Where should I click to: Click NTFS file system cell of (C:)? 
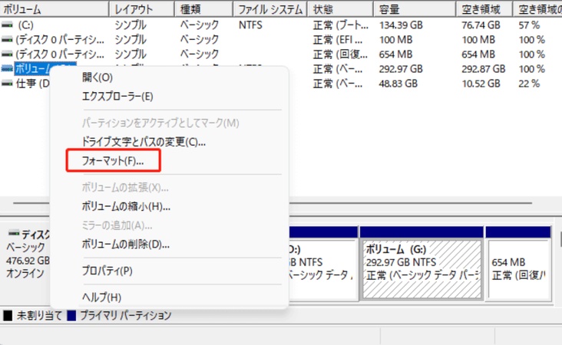pos(250,25)
